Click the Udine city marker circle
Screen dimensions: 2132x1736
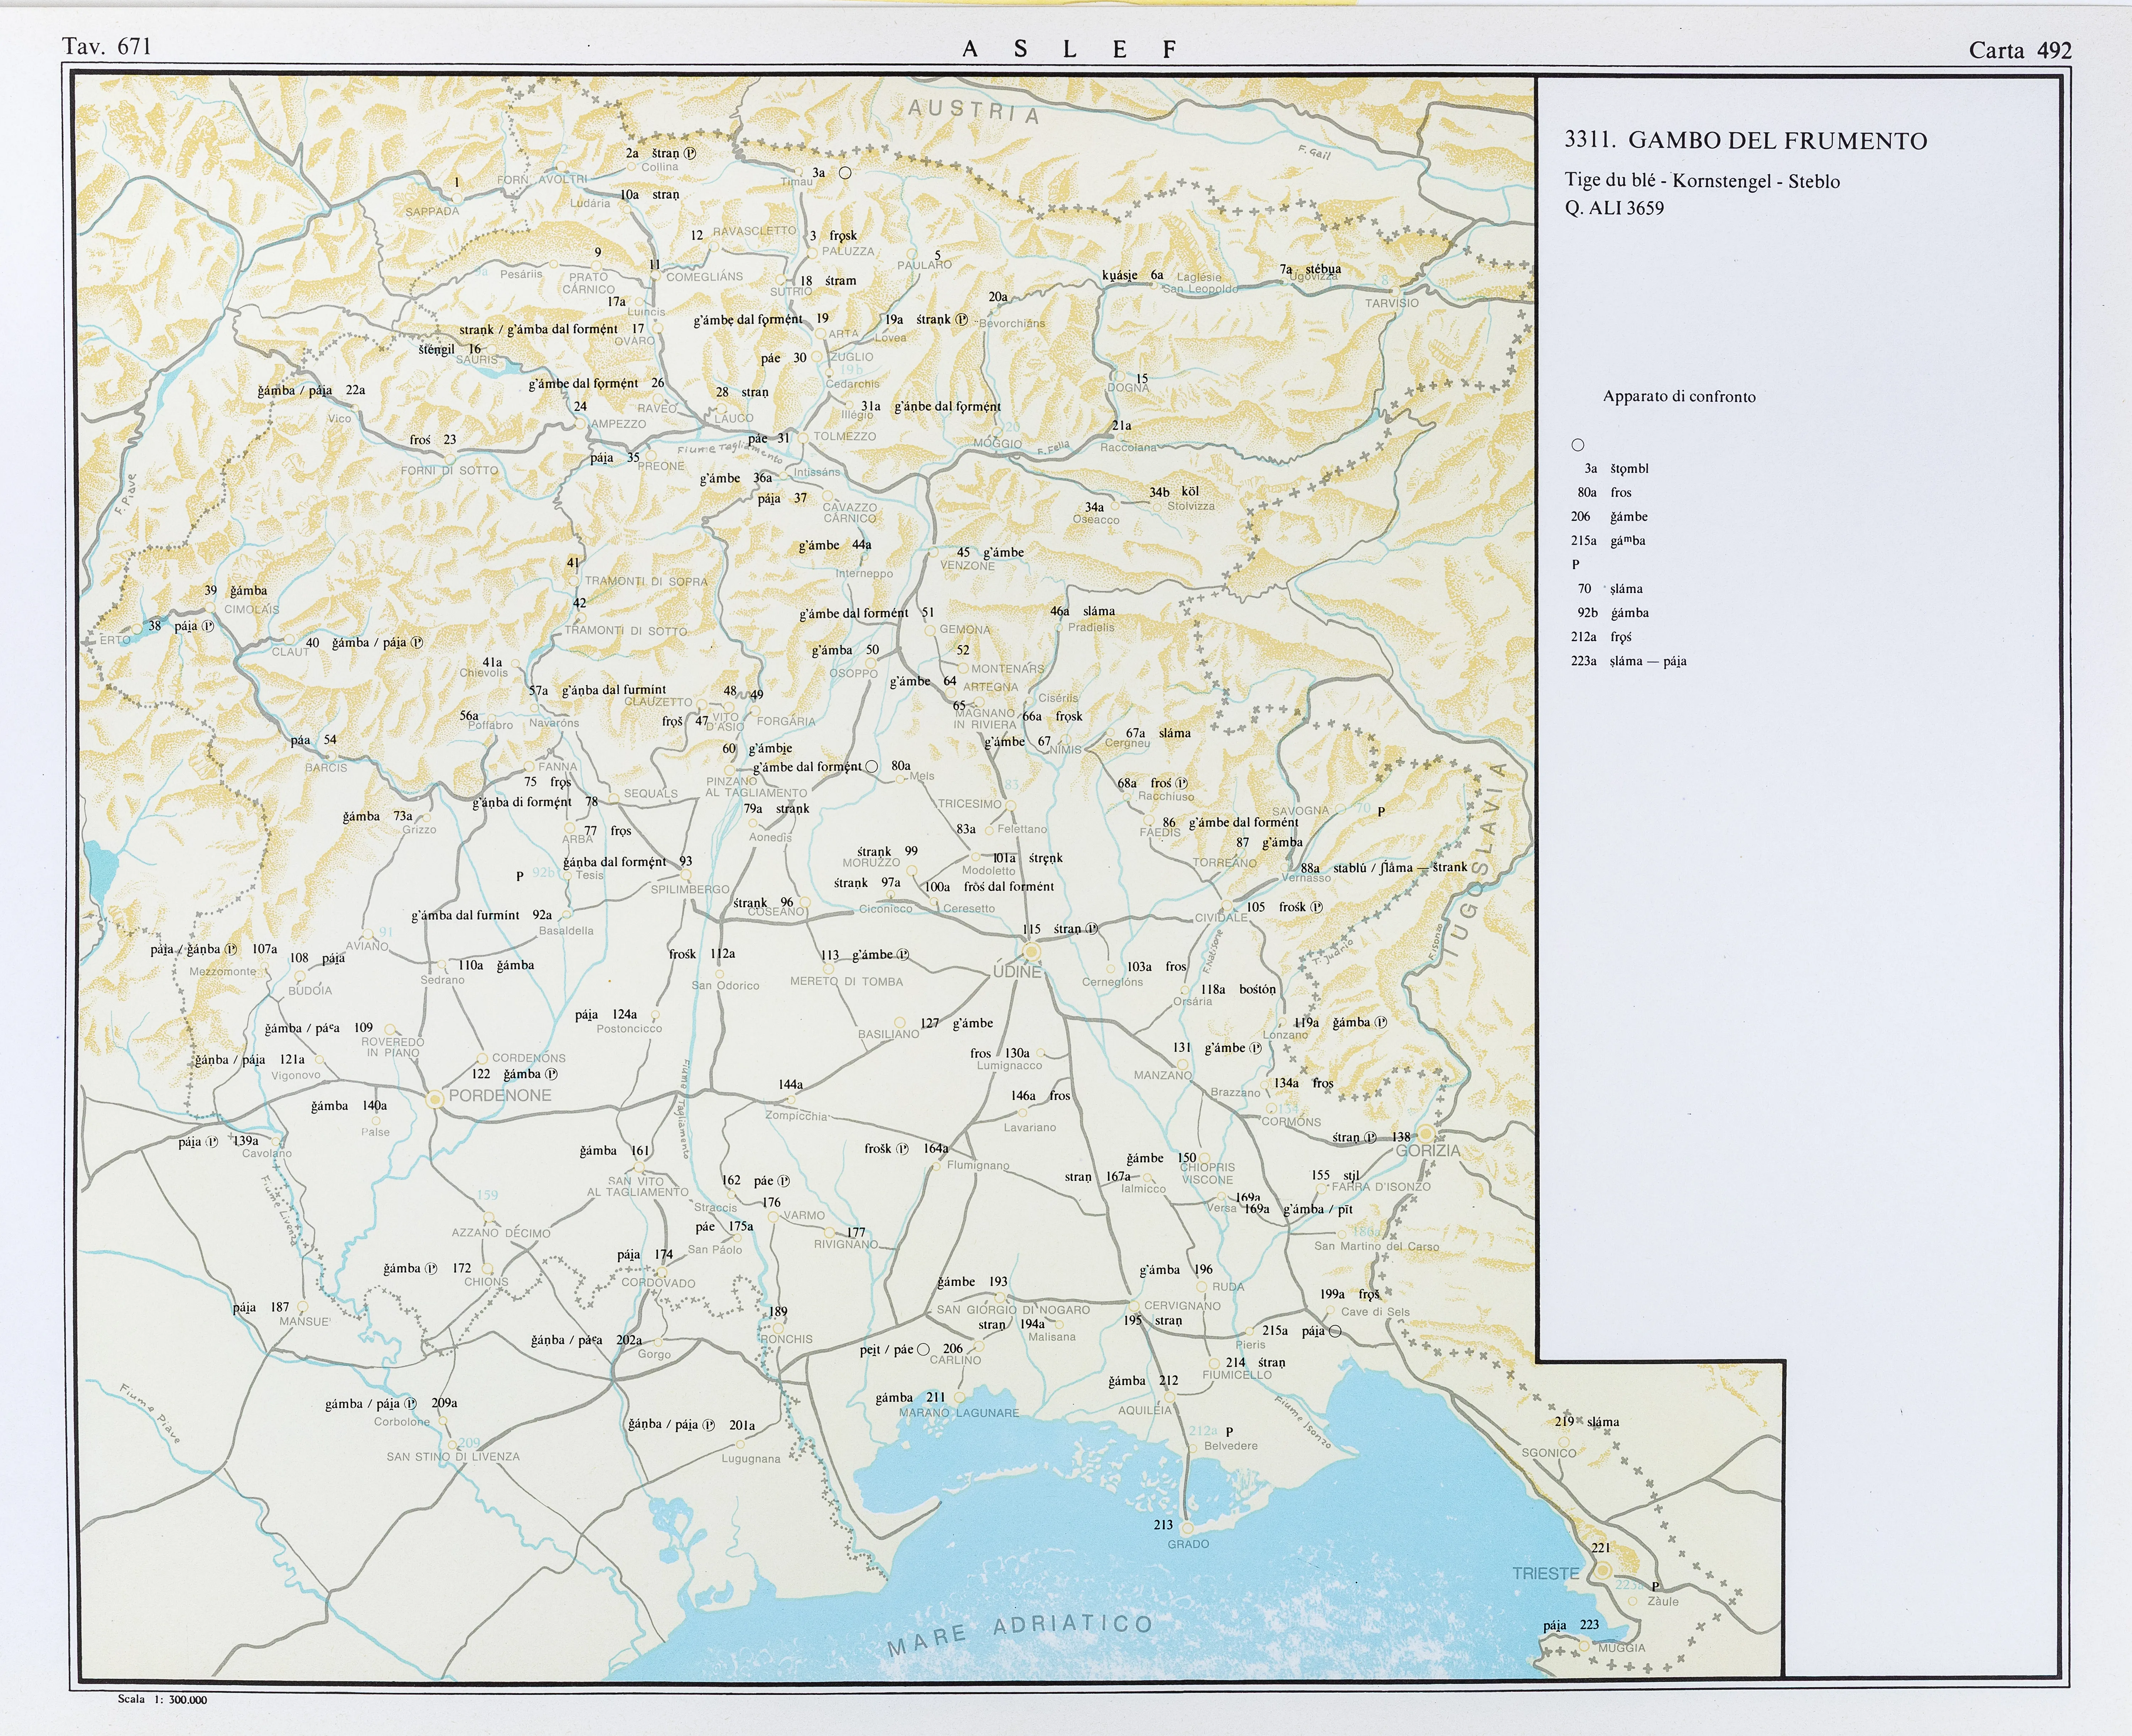click(x=1032, y=951)
